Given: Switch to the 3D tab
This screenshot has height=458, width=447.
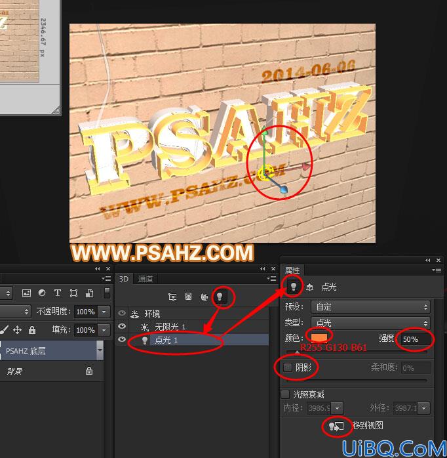Looking at the screenshot, I should coord(124,279).
